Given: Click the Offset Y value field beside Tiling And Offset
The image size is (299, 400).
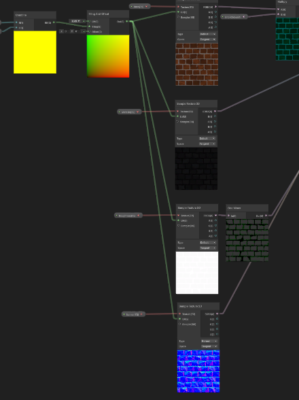Looking at the screenshot, I should point(77,31).
